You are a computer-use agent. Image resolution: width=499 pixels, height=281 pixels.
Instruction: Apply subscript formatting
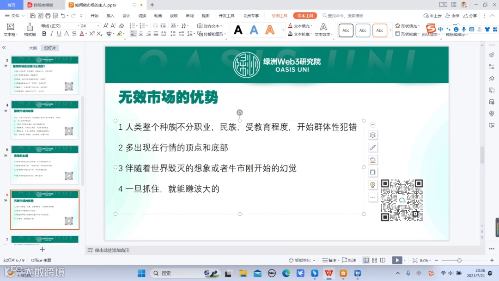(x=99, y=34)
